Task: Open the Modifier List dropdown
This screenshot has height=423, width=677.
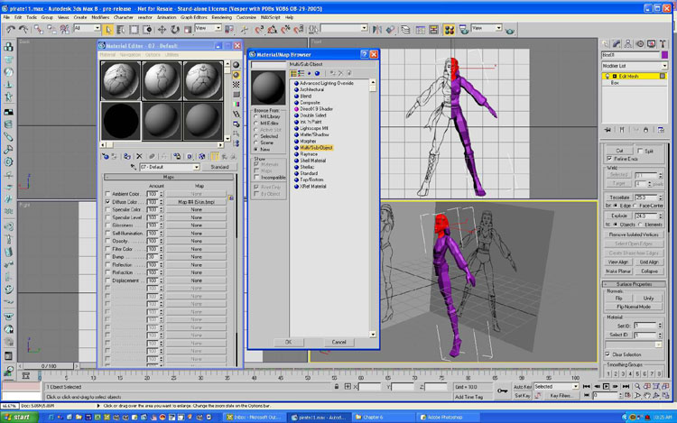Action: (635, 66)
